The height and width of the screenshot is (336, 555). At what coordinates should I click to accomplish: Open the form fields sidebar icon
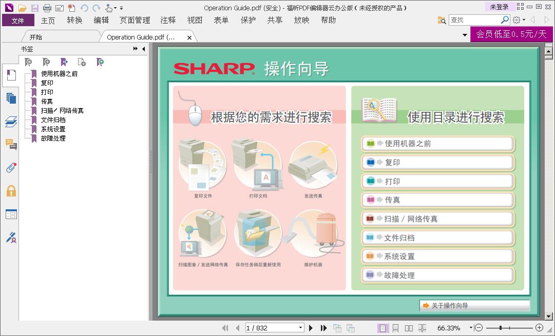click(x=11, y=214)
